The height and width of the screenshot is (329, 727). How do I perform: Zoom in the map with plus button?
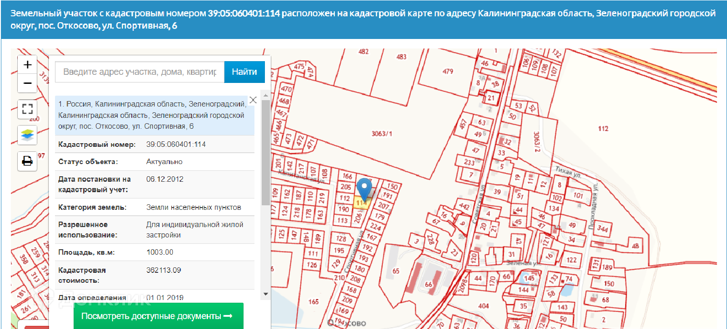[27, 65]
